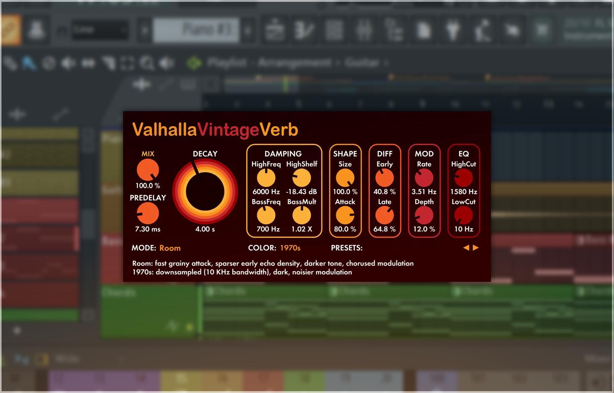Go to the previous preset with left arrow

pos(466,248)
